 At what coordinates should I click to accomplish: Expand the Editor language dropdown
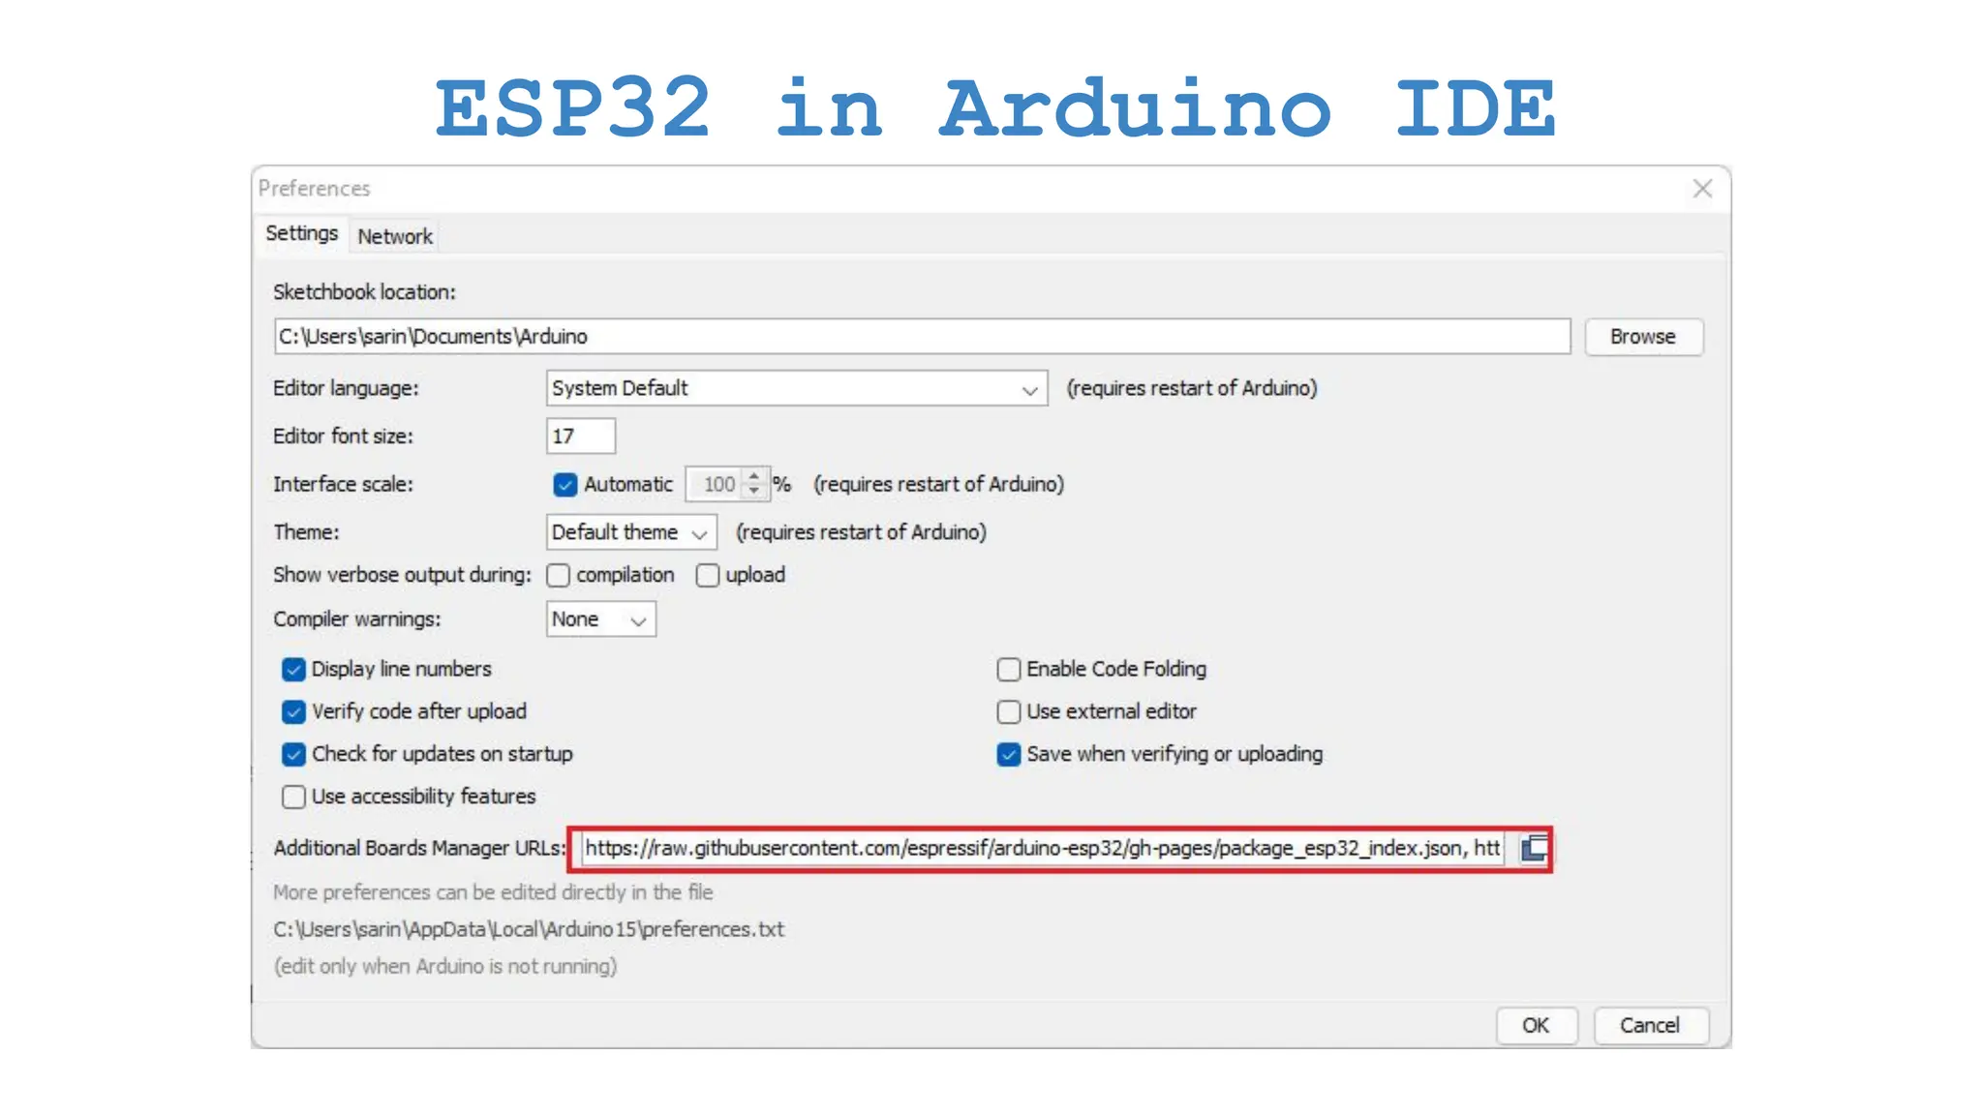click(x=796, y=388)
